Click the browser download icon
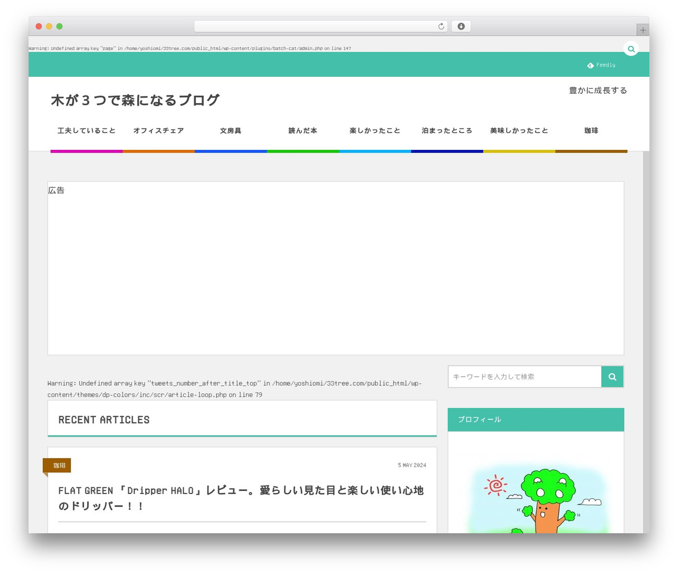The width and height of the screenshot is (678, 574). click(x=461, y=26)
